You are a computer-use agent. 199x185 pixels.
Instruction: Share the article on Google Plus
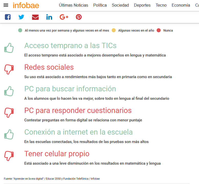(x=64, y=17)
